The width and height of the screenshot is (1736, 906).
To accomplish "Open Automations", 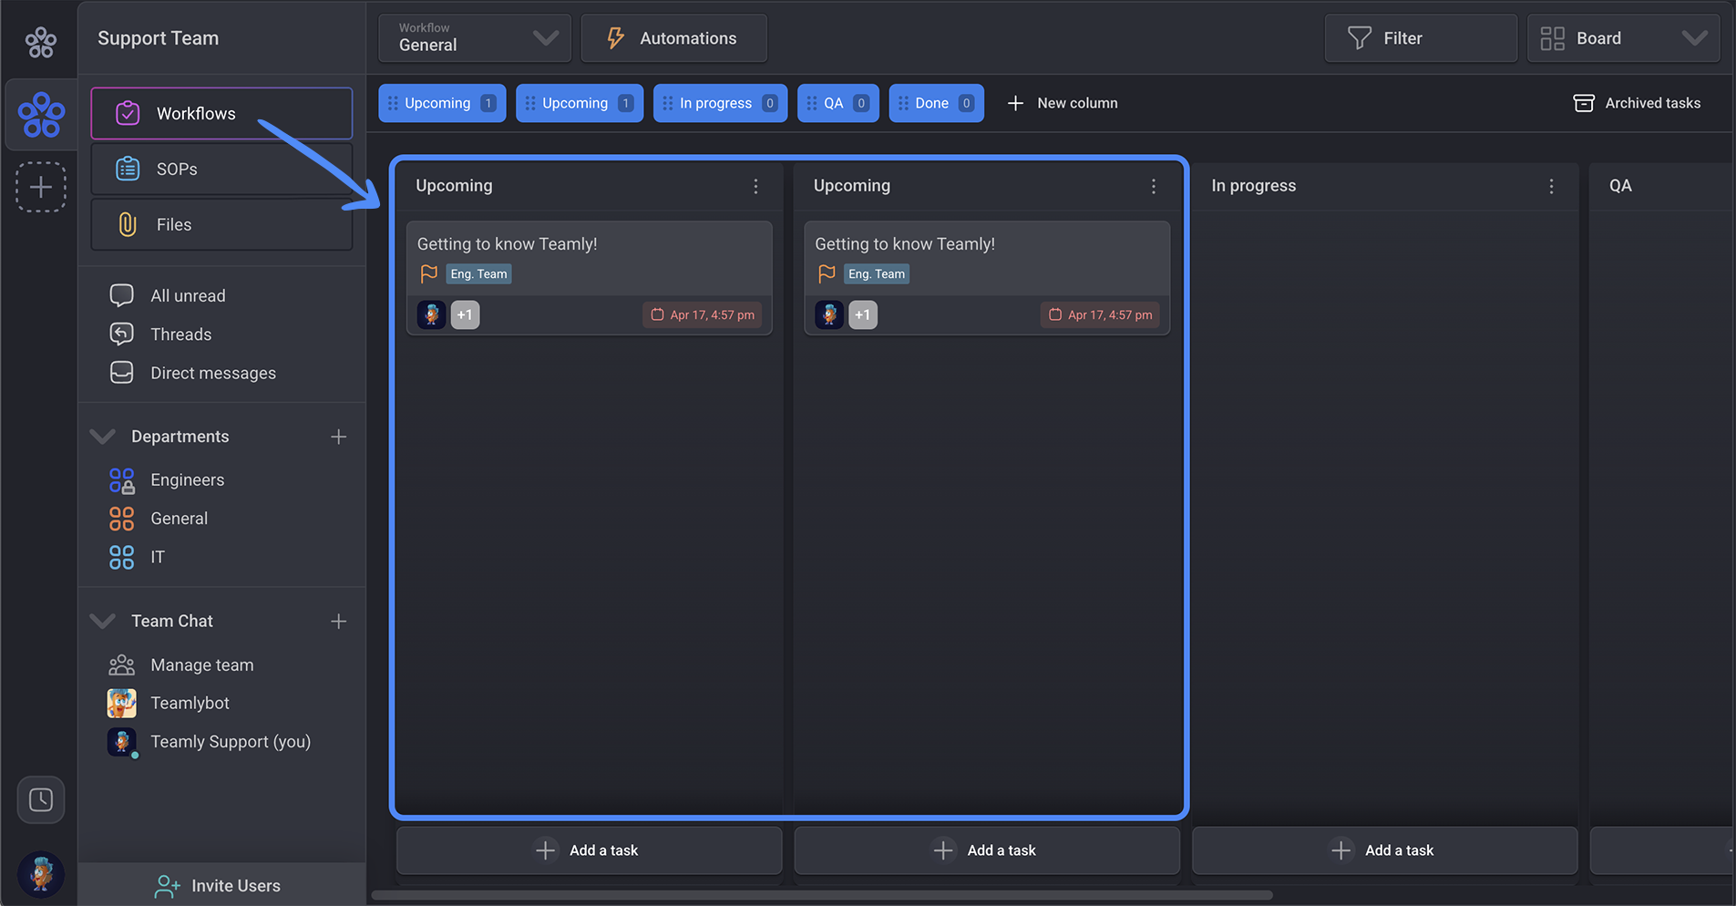I will click(x=673, y=38).
